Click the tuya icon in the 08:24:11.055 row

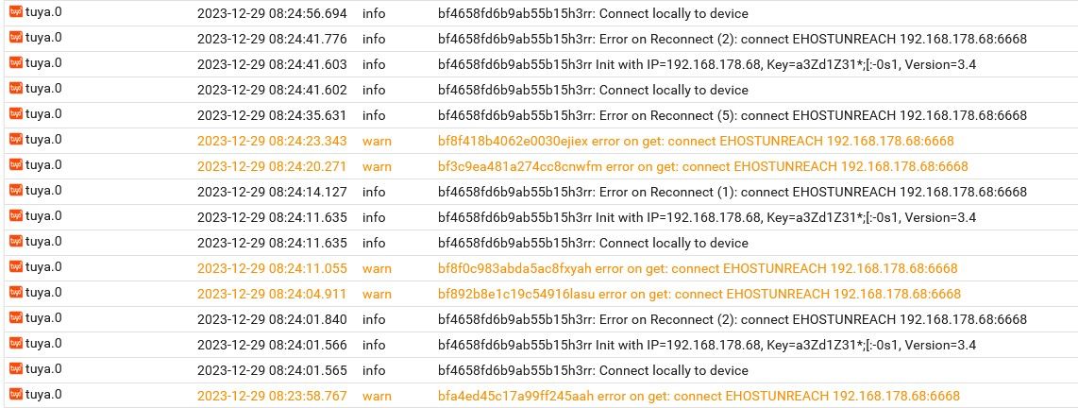[16, 267]
